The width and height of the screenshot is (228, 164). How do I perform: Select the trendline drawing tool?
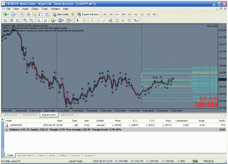coord(104,20)
